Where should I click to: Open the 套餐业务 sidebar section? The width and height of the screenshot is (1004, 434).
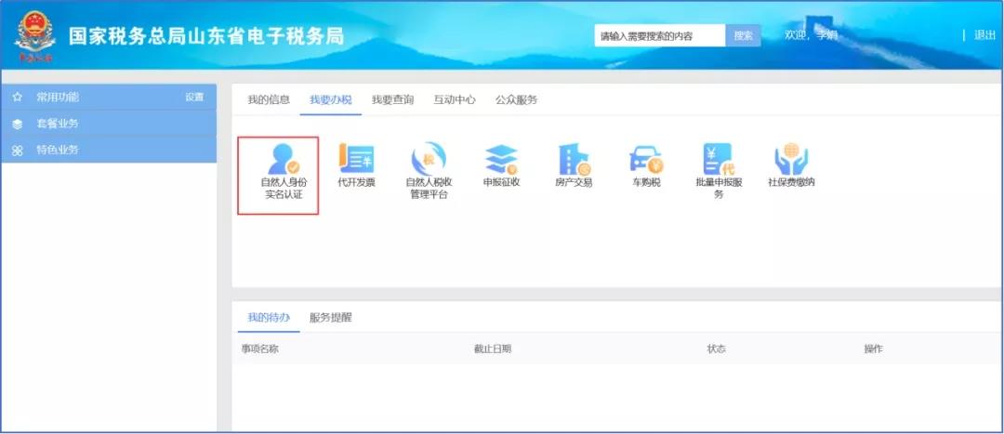(109, 124)
